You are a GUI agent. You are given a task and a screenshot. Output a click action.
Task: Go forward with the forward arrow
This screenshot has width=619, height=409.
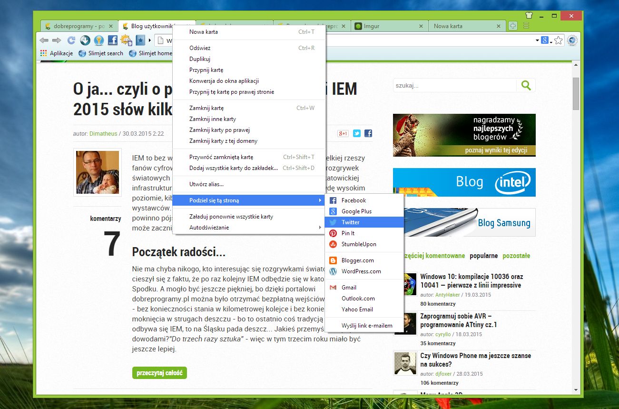[57, 40]
